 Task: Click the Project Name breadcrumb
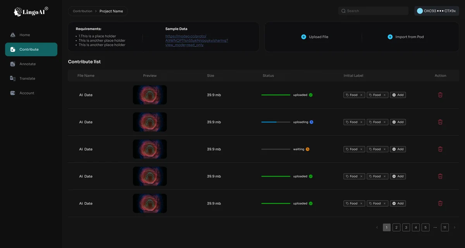pyautogui.click(x=111, y=11)
